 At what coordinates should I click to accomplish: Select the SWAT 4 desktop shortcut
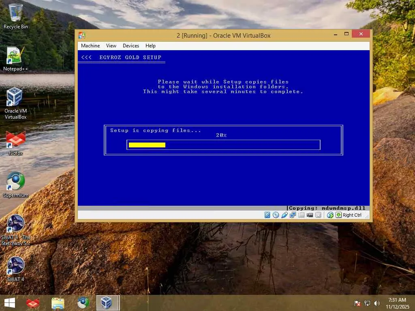[16, 269]
